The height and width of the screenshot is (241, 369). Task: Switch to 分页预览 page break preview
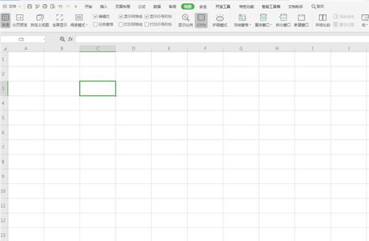point(20,20)
